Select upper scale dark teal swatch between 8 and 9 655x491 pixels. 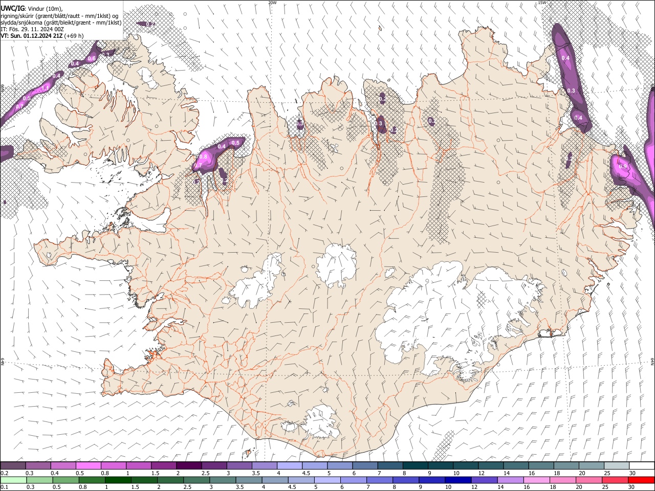pyautogui.click(x=415, y=465)
